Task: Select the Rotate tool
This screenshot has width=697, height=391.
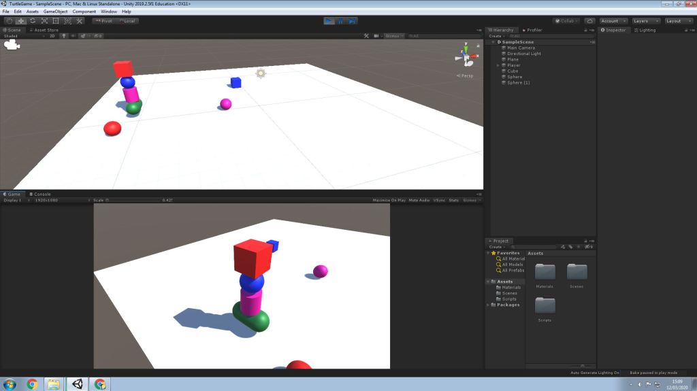Action: click(x=33, y=21)
